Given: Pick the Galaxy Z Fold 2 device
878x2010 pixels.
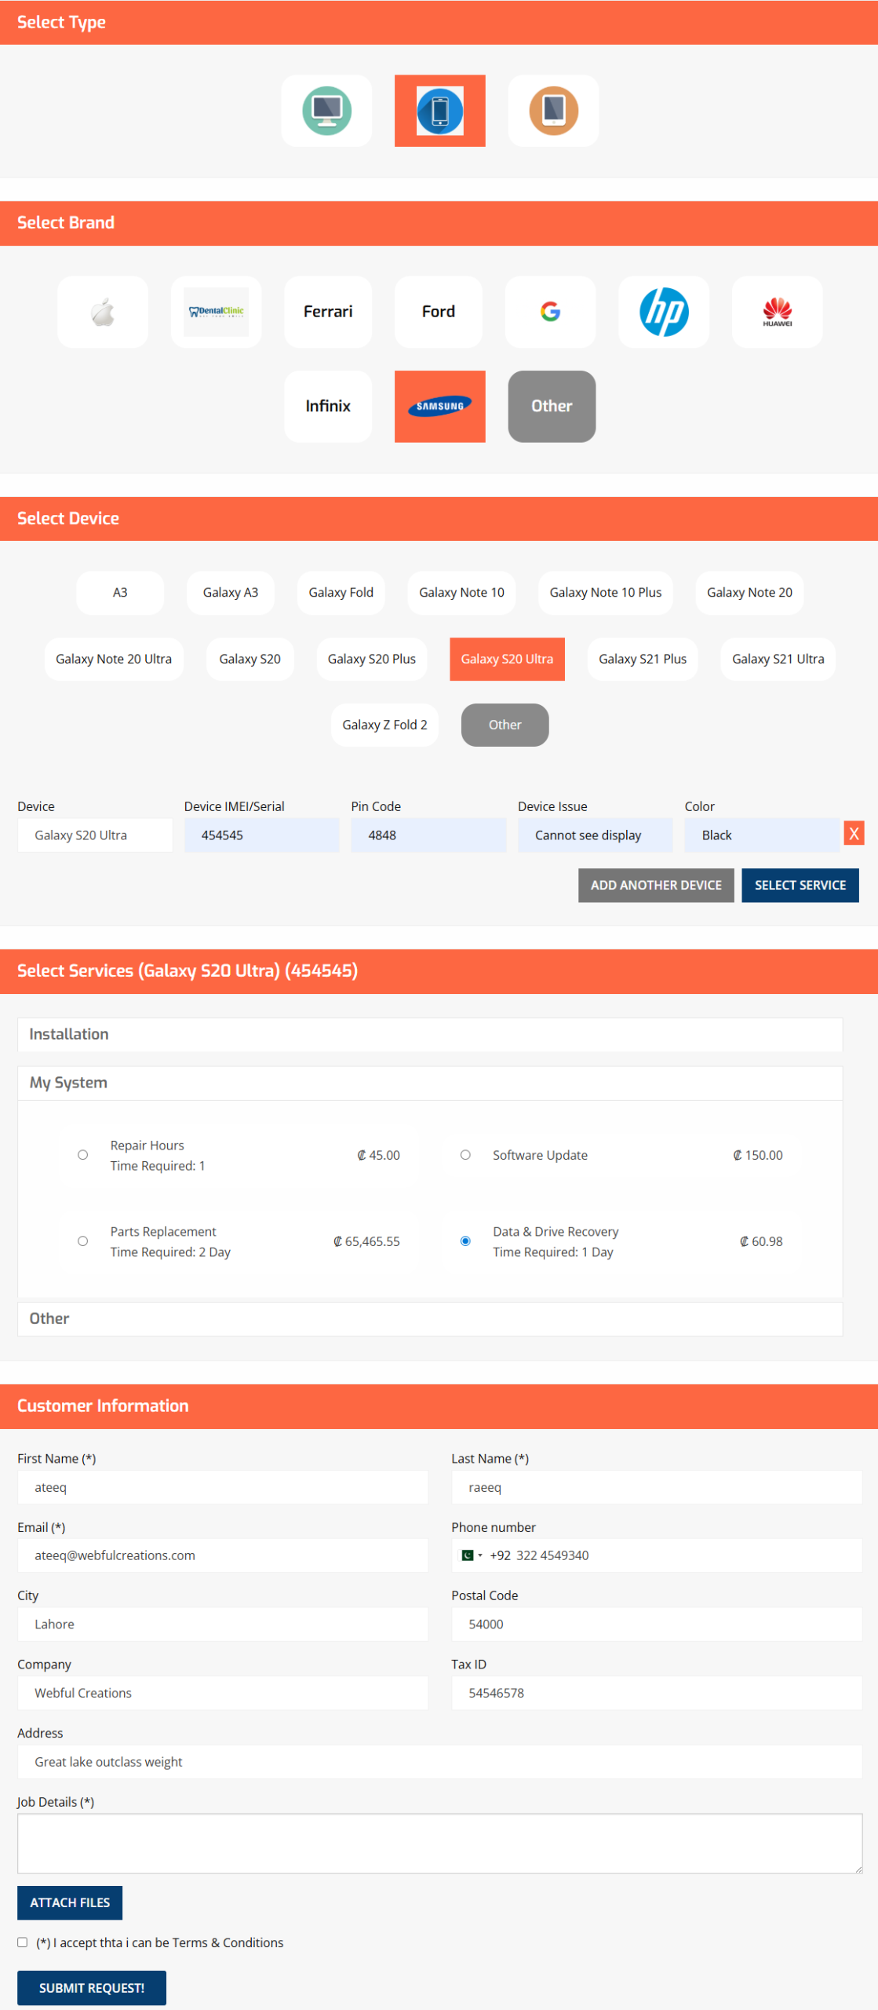Looking at the screenshot, I should click(x=384, y=725).
